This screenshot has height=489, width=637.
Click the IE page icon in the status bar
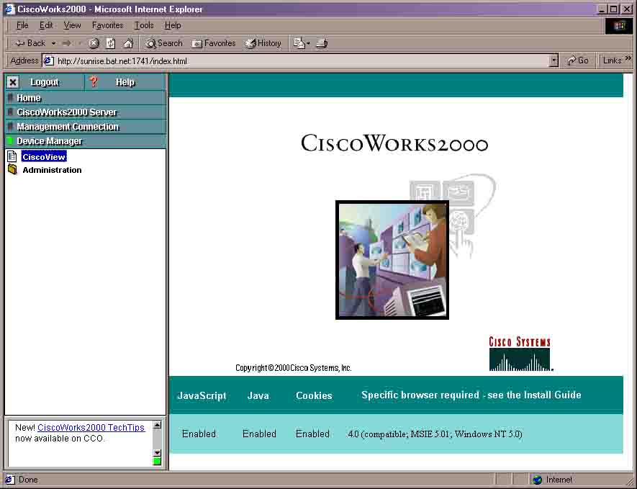(10, 480)
